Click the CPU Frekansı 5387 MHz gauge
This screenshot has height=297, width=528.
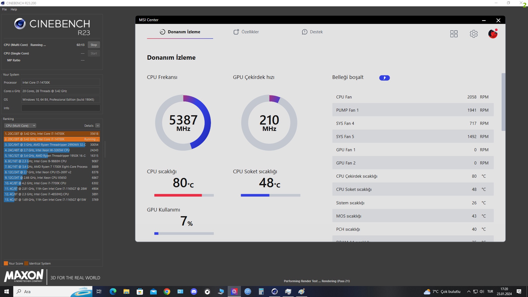(x=183, y=123)
